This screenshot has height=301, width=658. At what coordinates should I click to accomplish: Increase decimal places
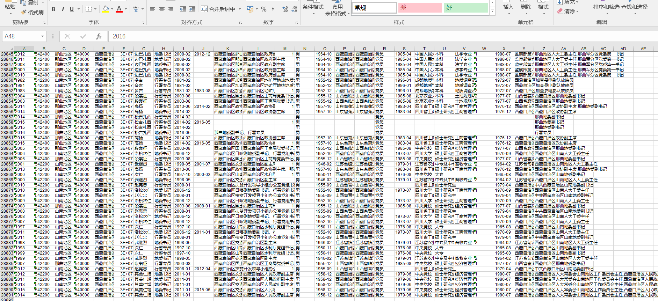click(285, 9)
